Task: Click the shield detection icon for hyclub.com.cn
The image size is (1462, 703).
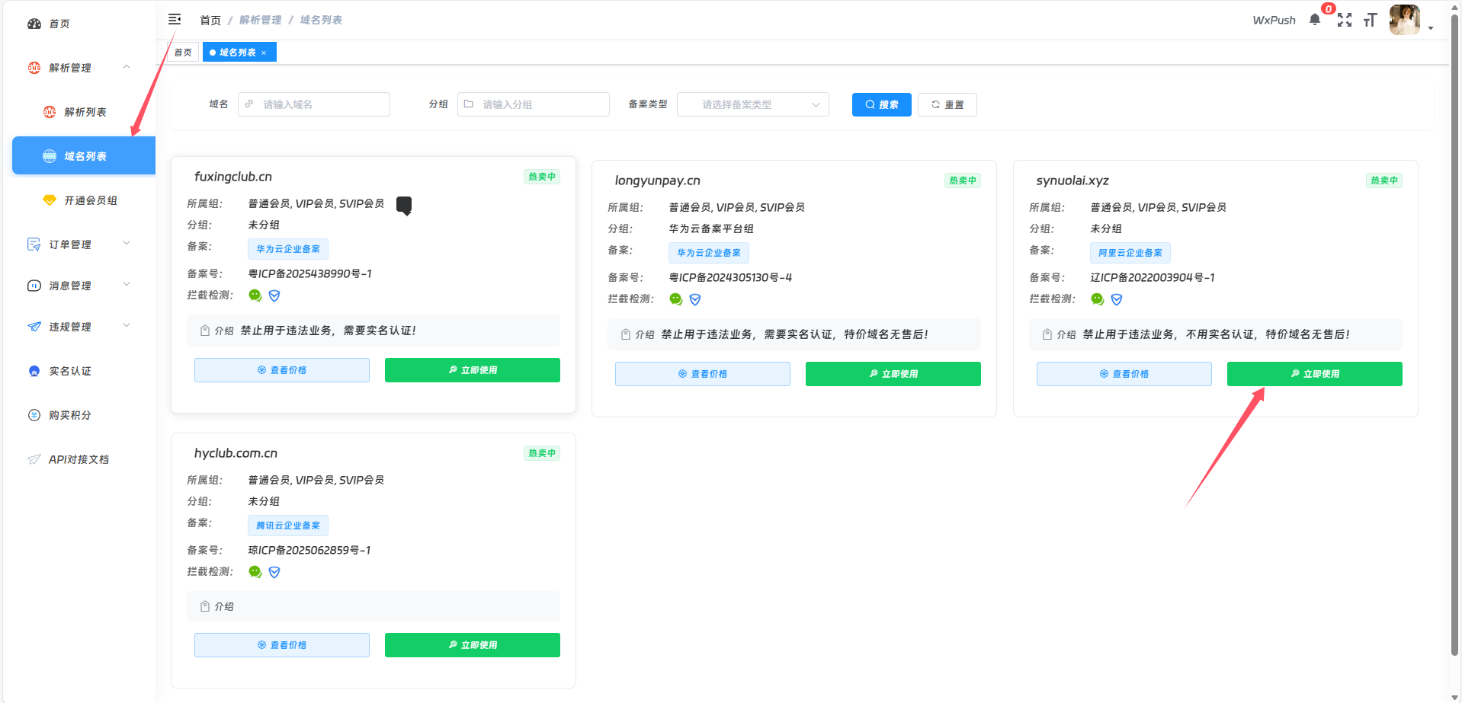Action: coord(274,572)
